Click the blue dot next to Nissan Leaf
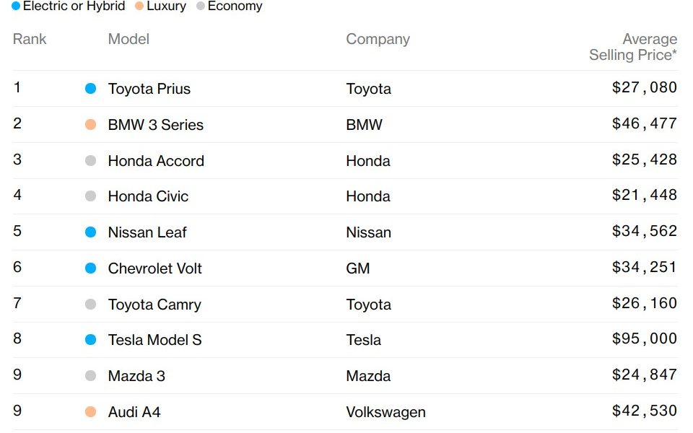The width and height of the screenshot is (693, 433). (91, 232)
